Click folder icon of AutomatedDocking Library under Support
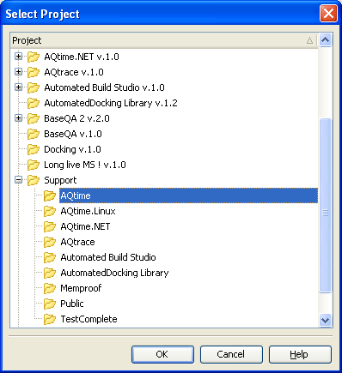 tap(50, 273)
